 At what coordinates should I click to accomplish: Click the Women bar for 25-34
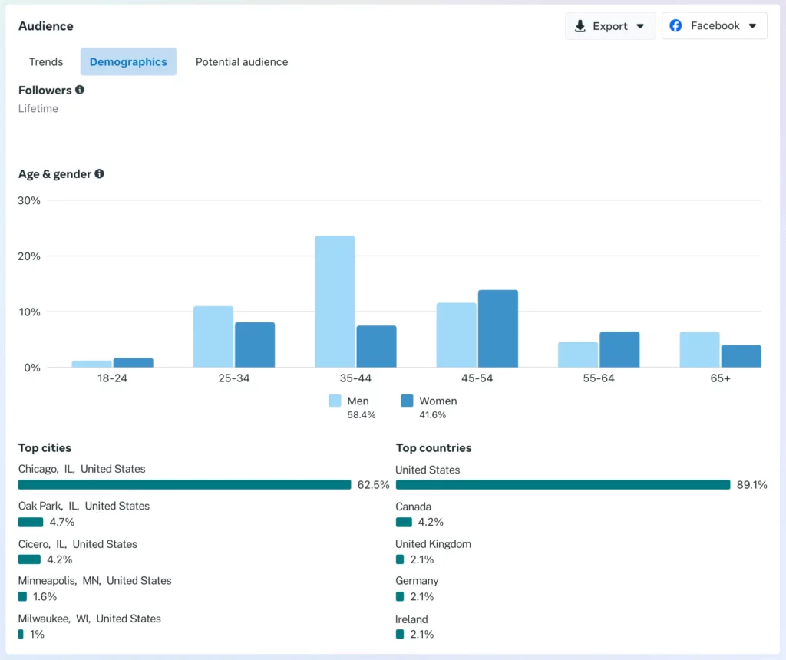pos(255,345)
